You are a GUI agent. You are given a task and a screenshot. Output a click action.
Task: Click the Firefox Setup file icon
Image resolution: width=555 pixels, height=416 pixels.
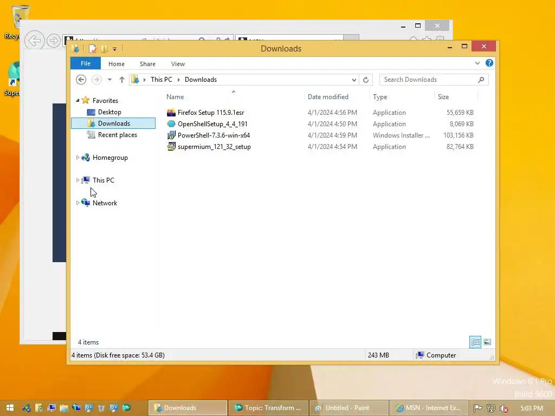click(171, 113)
